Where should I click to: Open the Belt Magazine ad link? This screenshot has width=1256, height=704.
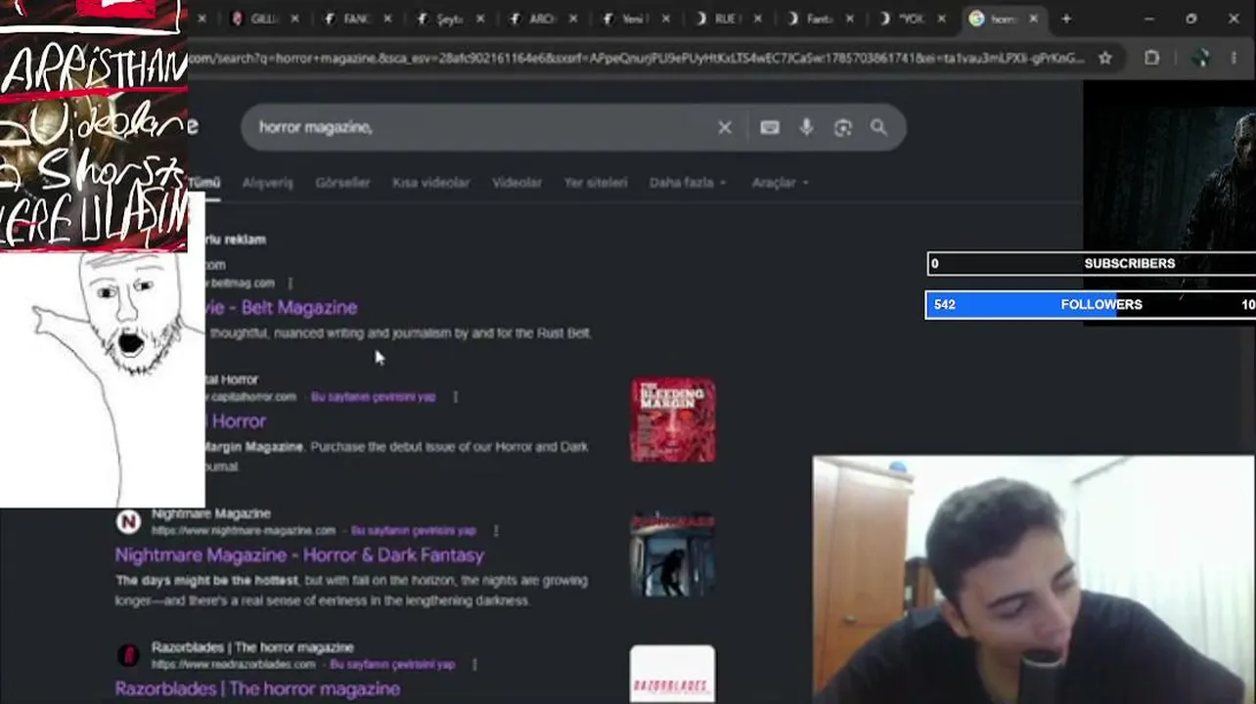(x=282, y=308)
